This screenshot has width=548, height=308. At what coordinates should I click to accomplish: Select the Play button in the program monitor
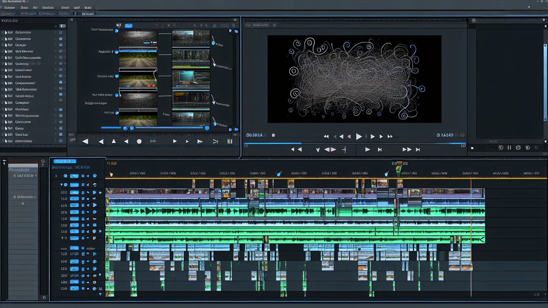click(359, 136)
